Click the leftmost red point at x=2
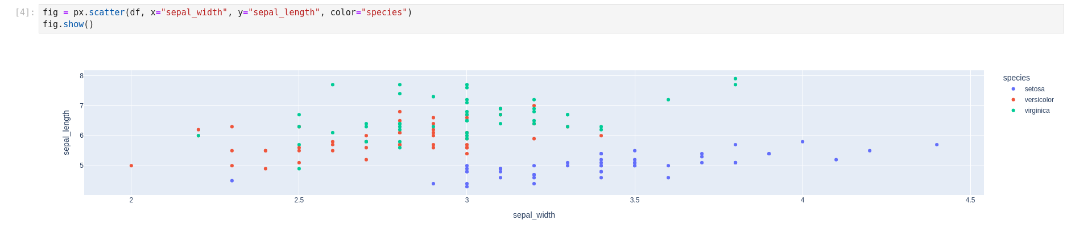Viewport: 1067px width, 237px height. (x=131, y=166)
